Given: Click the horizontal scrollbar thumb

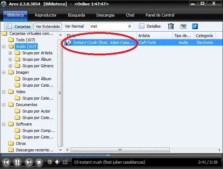Looking at the screenshot, I should [120, 150].
